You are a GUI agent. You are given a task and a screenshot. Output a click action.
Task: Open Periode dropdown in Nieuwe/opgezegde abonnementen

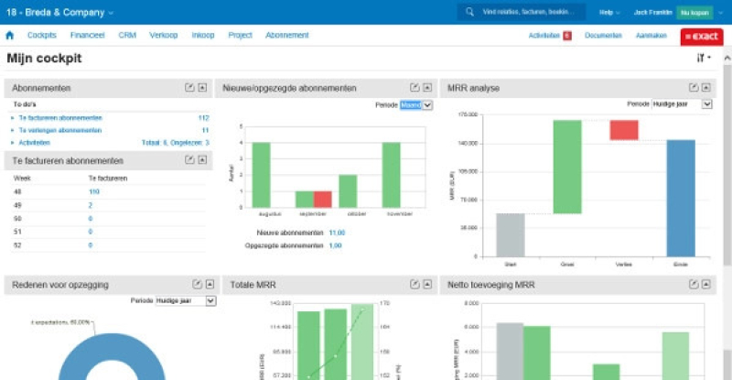[416, 105]
